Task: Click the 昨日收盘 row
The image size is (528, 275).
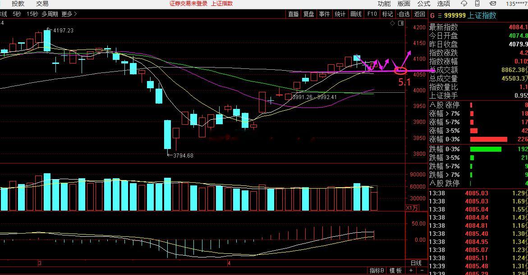Action: (x=478, y=45)
